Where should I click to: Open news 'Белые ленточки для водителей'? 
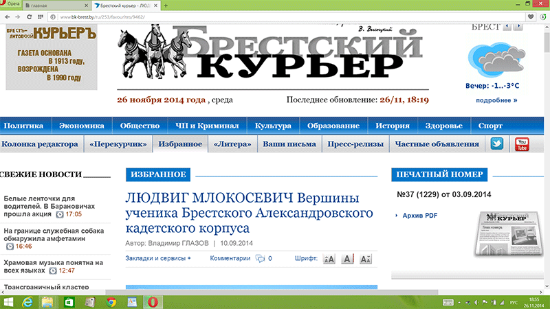(49, 206)
